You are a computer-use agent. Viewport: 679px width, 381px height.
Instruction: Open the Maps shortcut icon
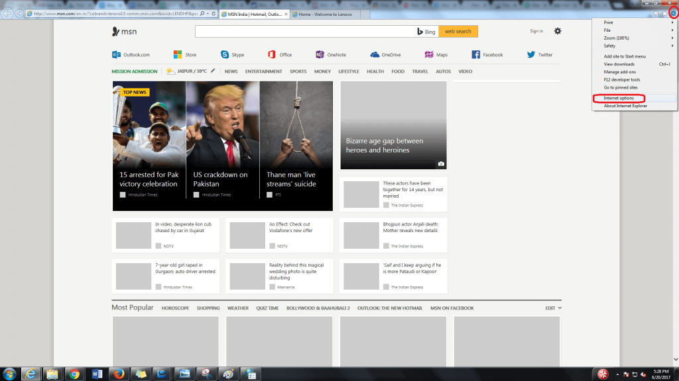(x=429, y=54)
